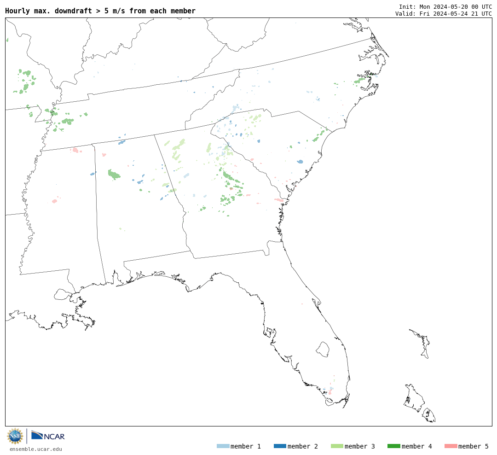Screen dimensions: 497x455
Task: Click the member 4 dark green swatch
Action: 393,446
